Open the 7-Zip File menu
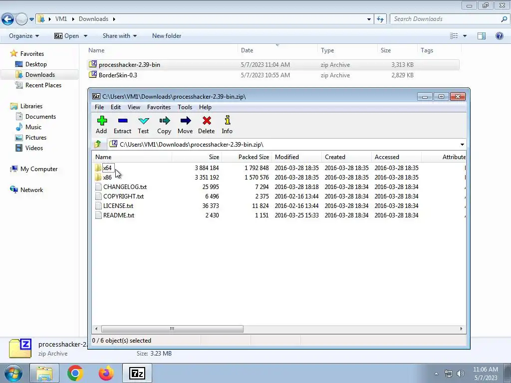 tap(99, 107)
